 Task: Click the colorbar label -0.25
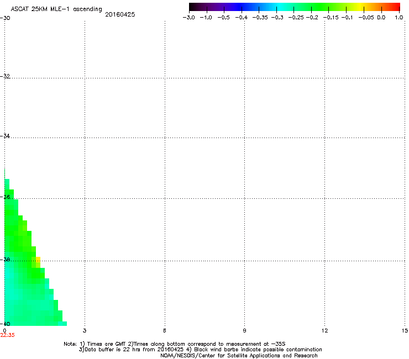[296, 18]
